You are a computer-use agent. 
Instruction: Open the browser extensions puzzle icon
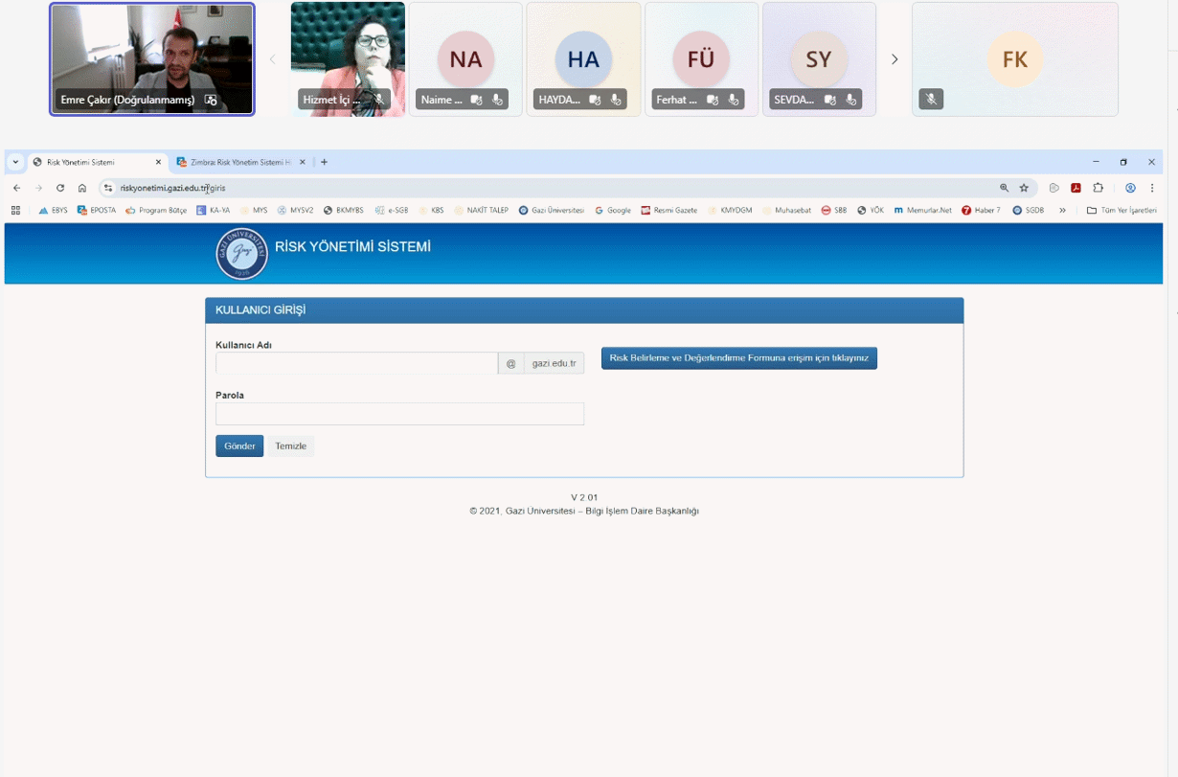click(1098, 189)
